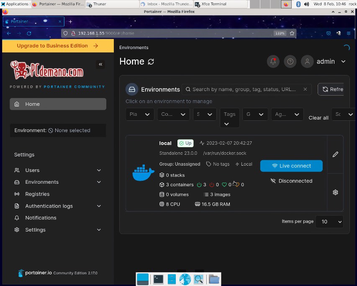The image size is (357, 286).
Task: Click the '3 containers' text
Action: click(180, 185)
